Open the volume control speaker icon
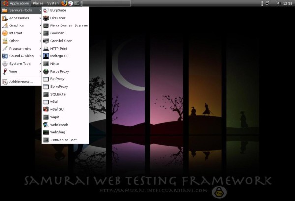The image size is (295, 201). [x=279, y=3]
